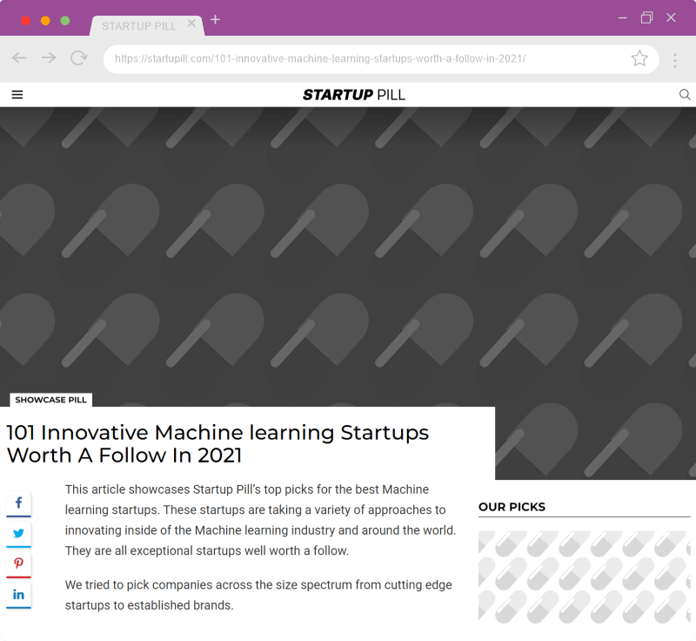Click the Startup Pill site logo
The image size is (696, 641).
pos(354,95)
